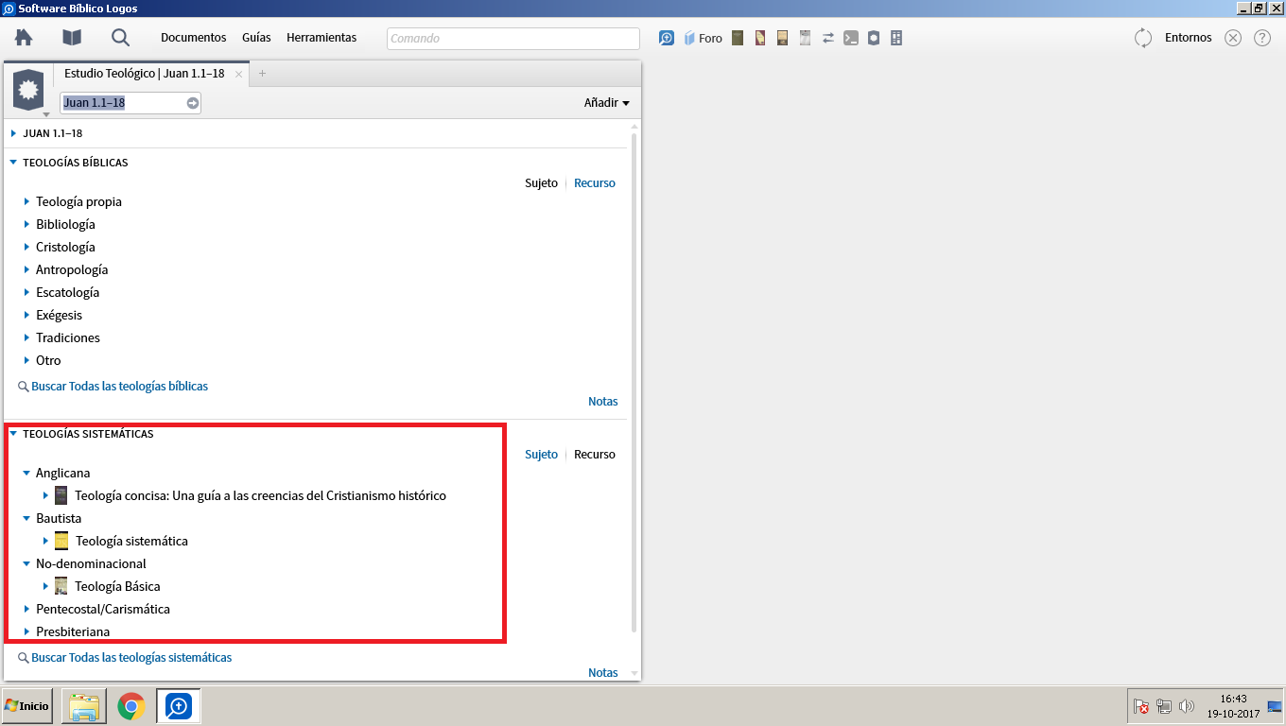Expand Tradiciones
The width and height of the screenshot is (1286, 726).
pyautogui.click(x=27, y=337)
